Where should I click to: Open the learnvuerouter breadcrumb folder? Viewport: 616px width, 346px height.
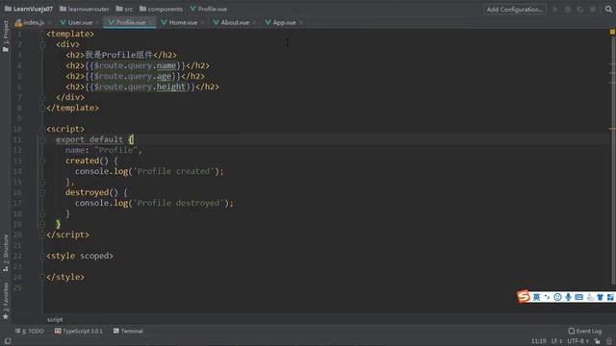85,9
